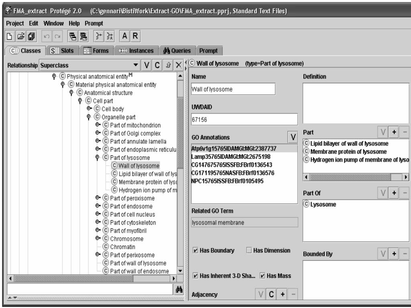Click the minus icon for Part slot
The width and height of the screenshot is (411, 308).
coord(405,132)
